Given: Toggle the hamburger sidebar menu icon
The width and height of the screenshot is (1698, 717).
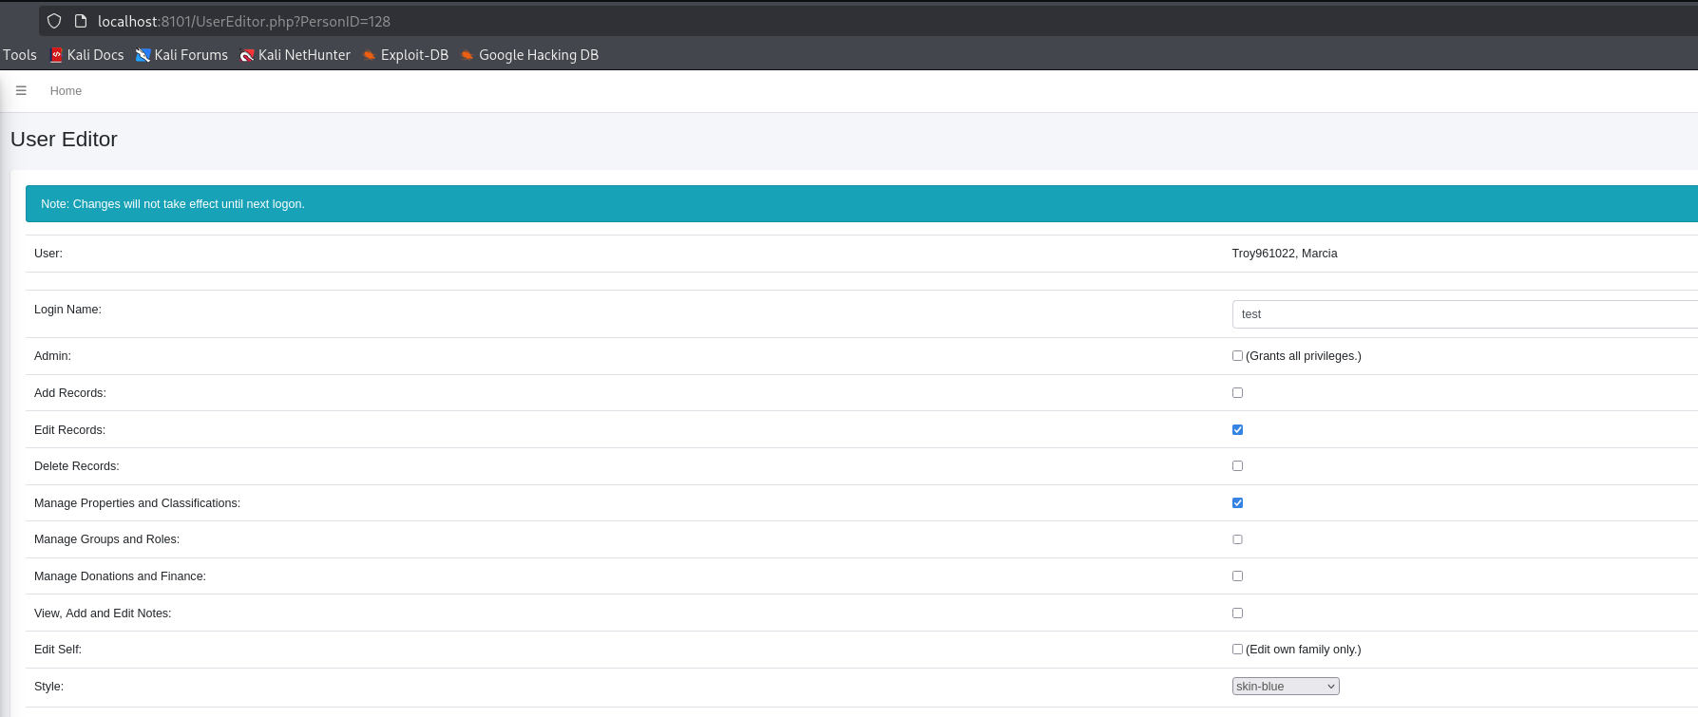Looking at the screenshot, I should coord(21,91).
